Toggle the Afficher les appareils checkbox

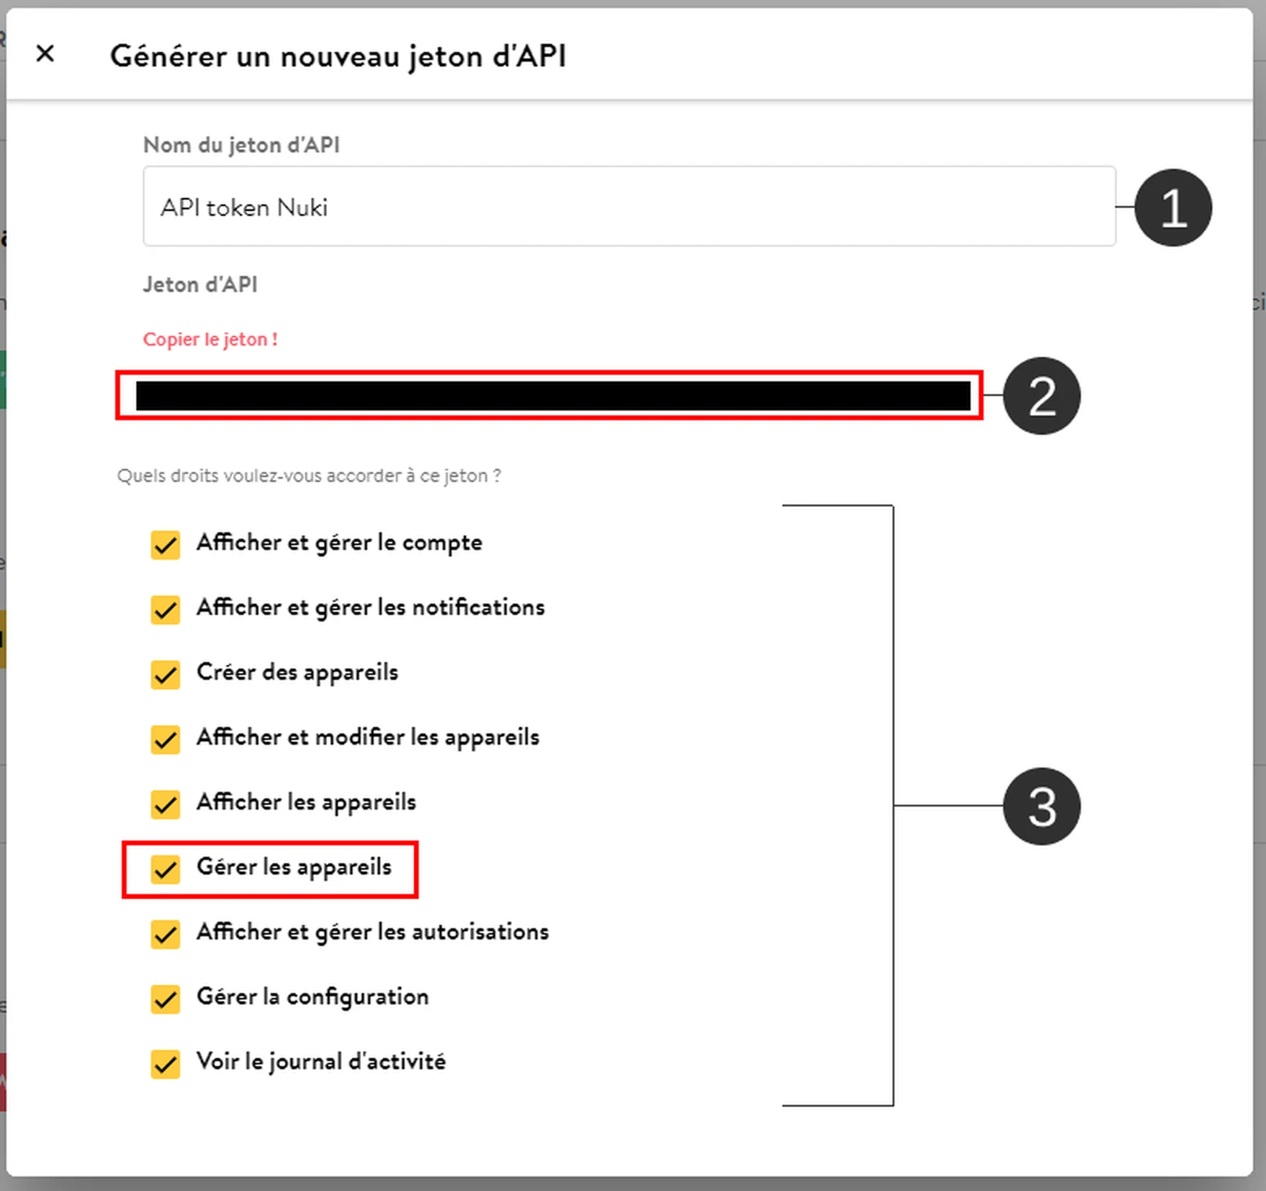pyautogui.click(x=166, y=804)
